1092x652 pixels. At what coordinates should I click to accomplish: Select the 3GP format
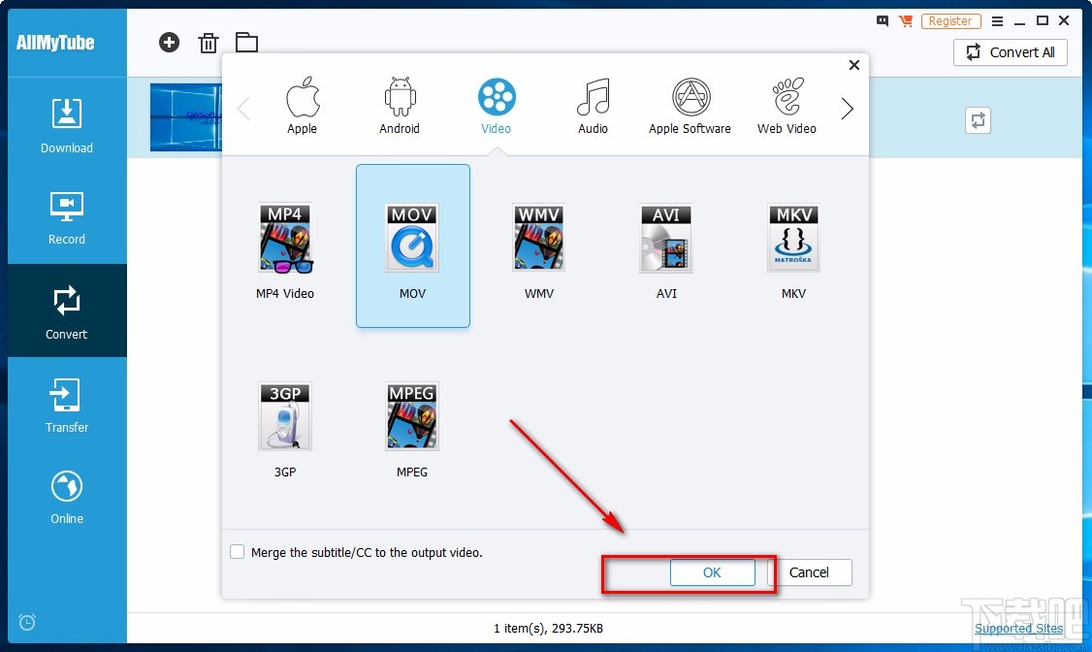(285, 429)
